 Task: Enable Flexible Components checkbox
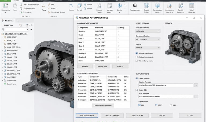click(x=137, y=57)
